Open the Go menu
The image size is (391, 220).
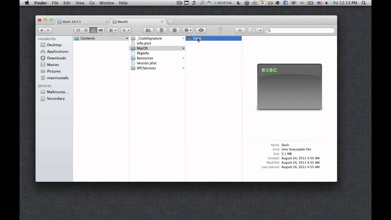click(92, 3)
